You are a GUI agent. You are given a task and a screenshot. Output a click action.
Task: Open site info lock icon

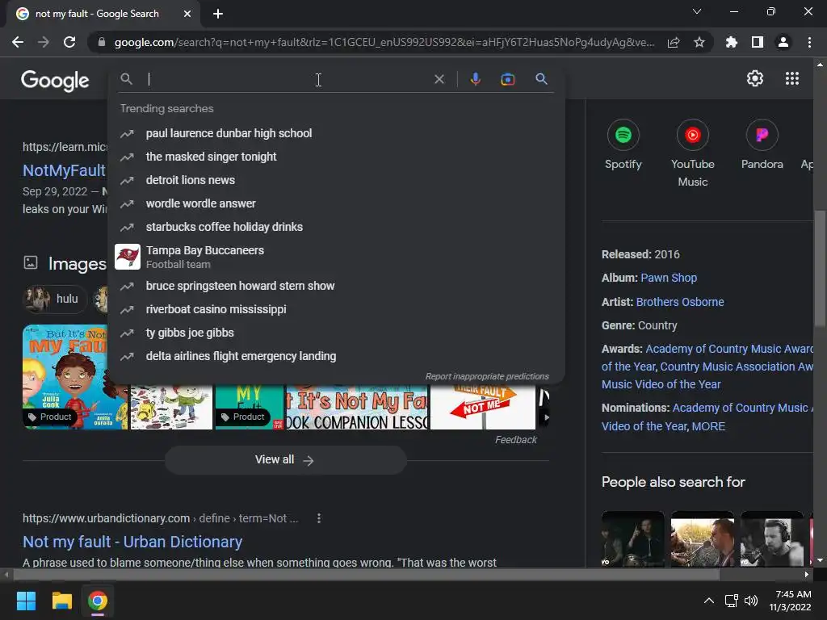point(102,42)
